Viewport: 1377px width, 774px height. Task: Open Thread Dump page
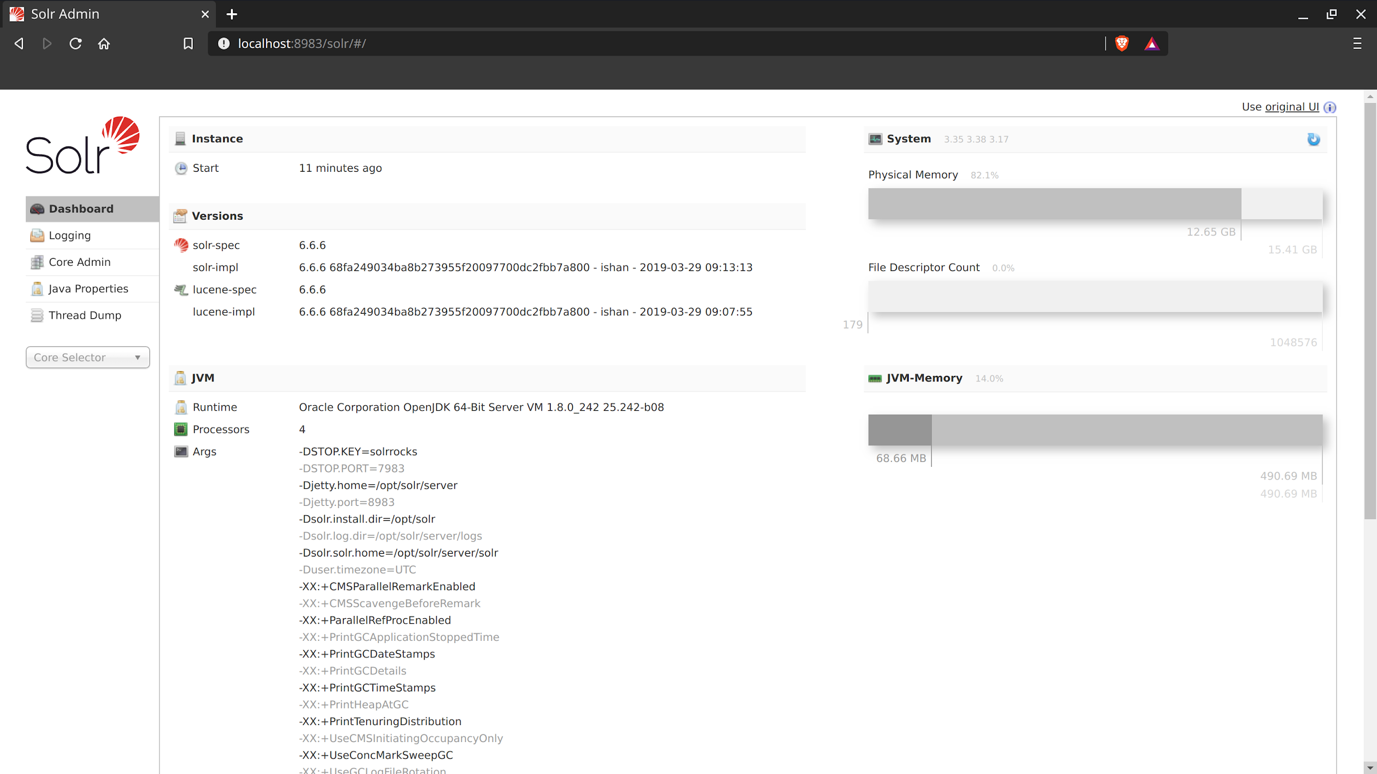85,315
